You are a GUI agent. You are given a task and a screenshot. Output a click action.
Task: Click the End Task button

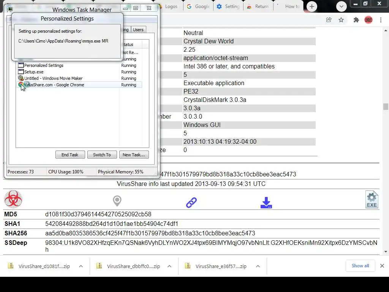tap(70, 155)
